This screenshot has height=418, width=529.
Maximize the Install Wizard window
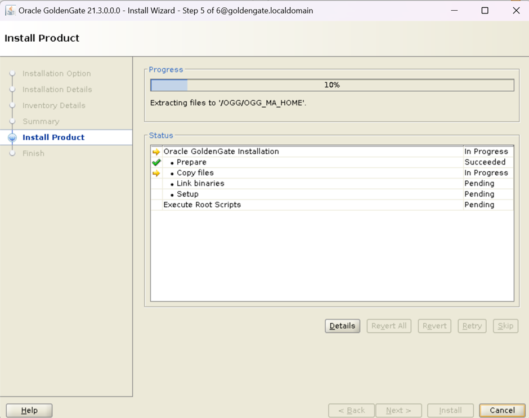pyautogui.click(x=485, y=11)
